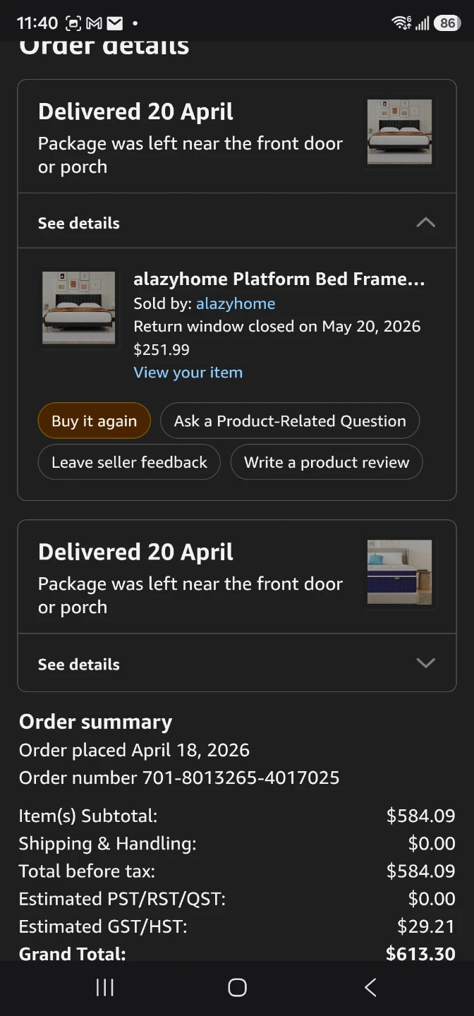Tap the Android home button icon

[x=237, y=988]
